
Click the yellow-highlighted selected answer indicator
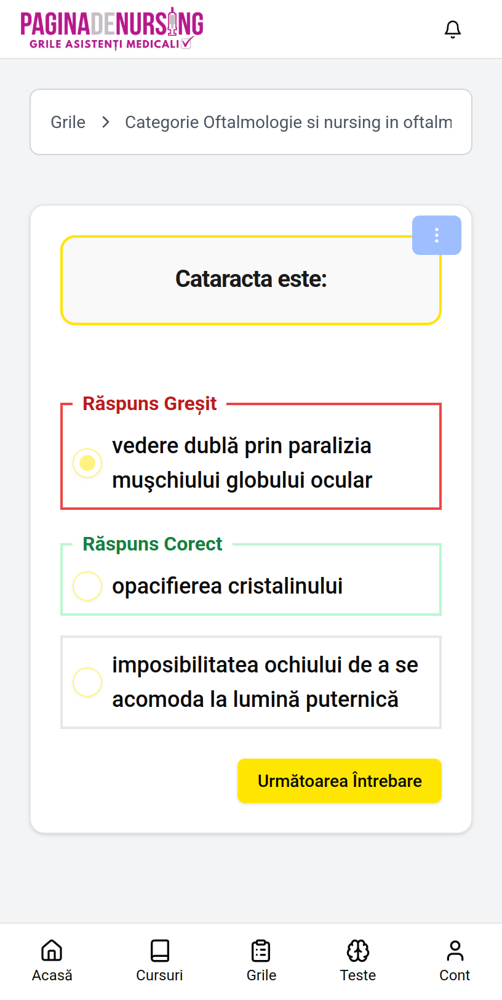click(x=87, y=463)
